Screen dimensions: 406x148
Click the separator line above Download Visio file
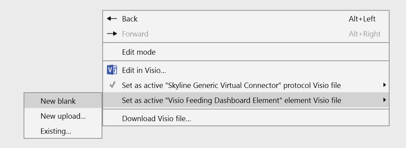pyautogui.click(x=246, y=109)
